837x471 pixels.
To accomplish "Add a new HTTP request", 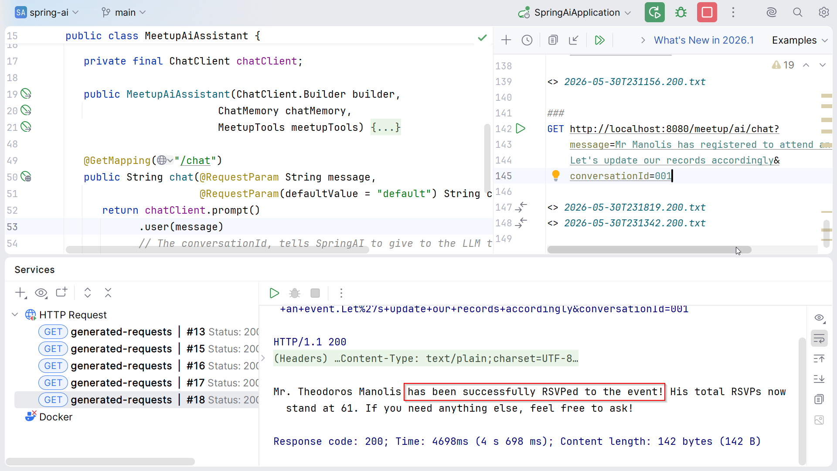I will 506,40.
